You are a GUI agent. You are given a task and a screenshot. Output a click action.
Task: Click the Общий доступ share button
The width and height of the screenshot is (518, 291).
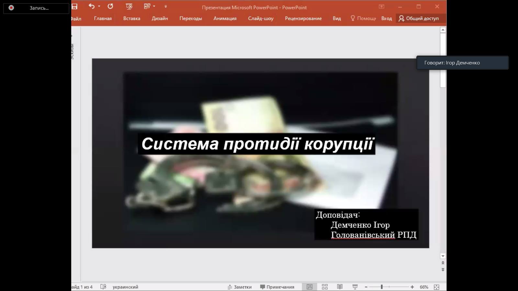pyautogui.click(x=419, y=18)
